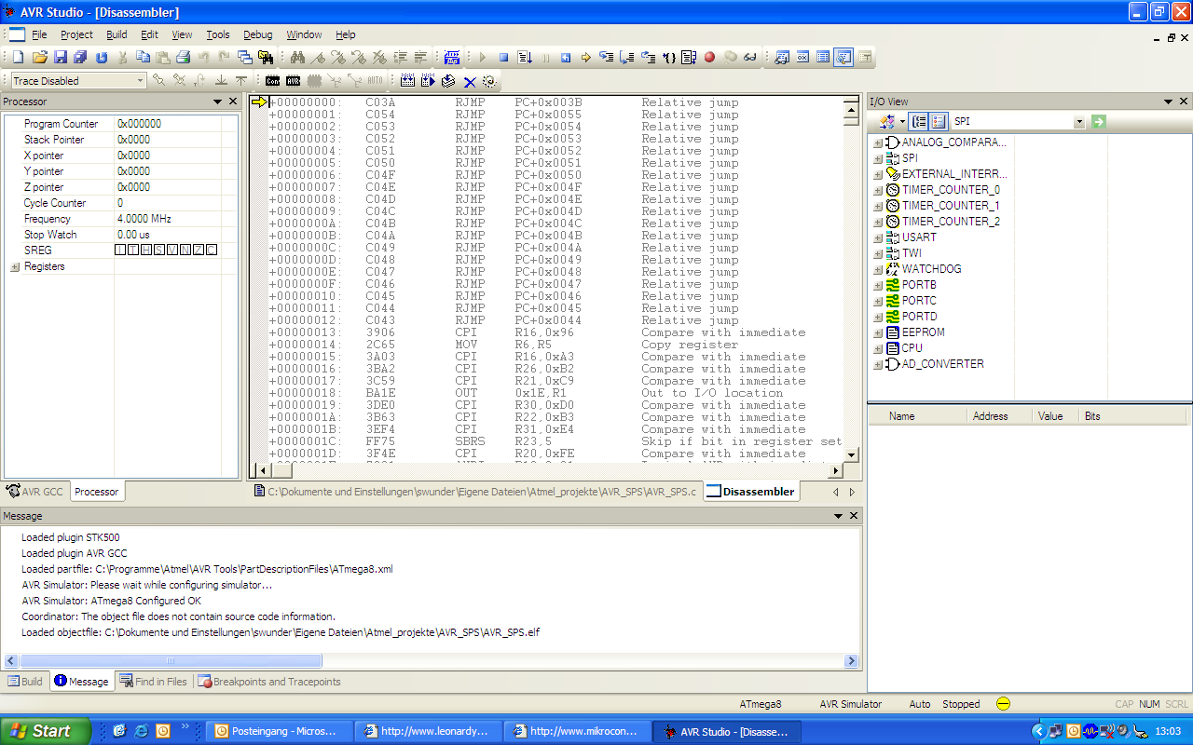Switch to the AVR GCC tab
The image size is (1193, 745).
(x=34, y=492)
